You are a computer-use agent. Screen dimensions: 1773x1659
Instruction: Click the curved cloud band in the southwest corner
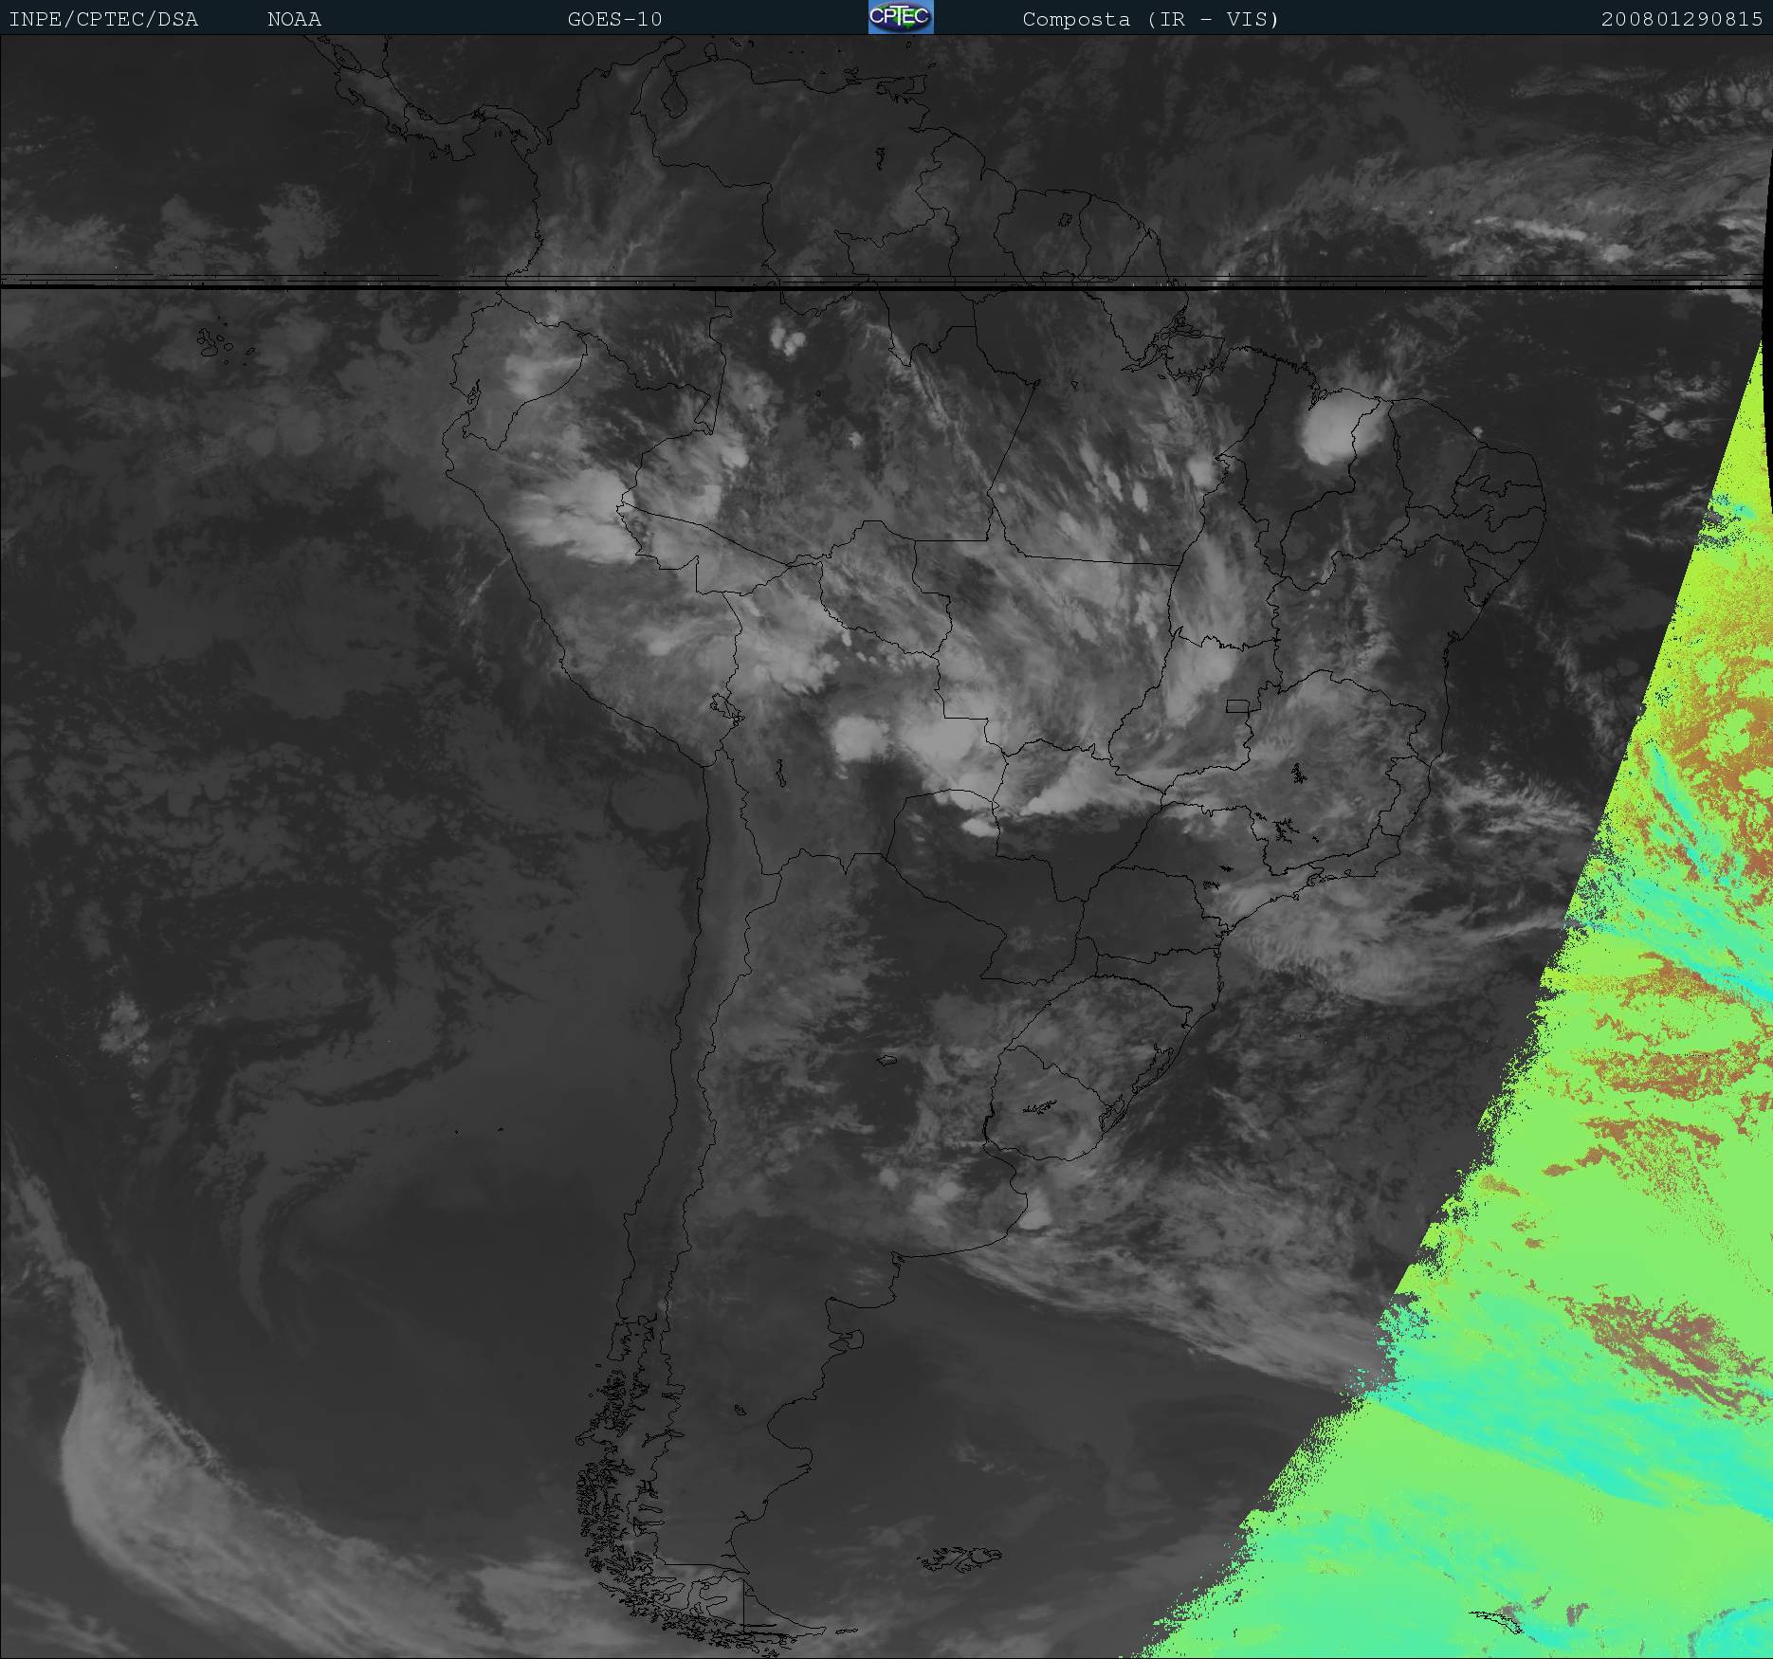(142, 1479)
